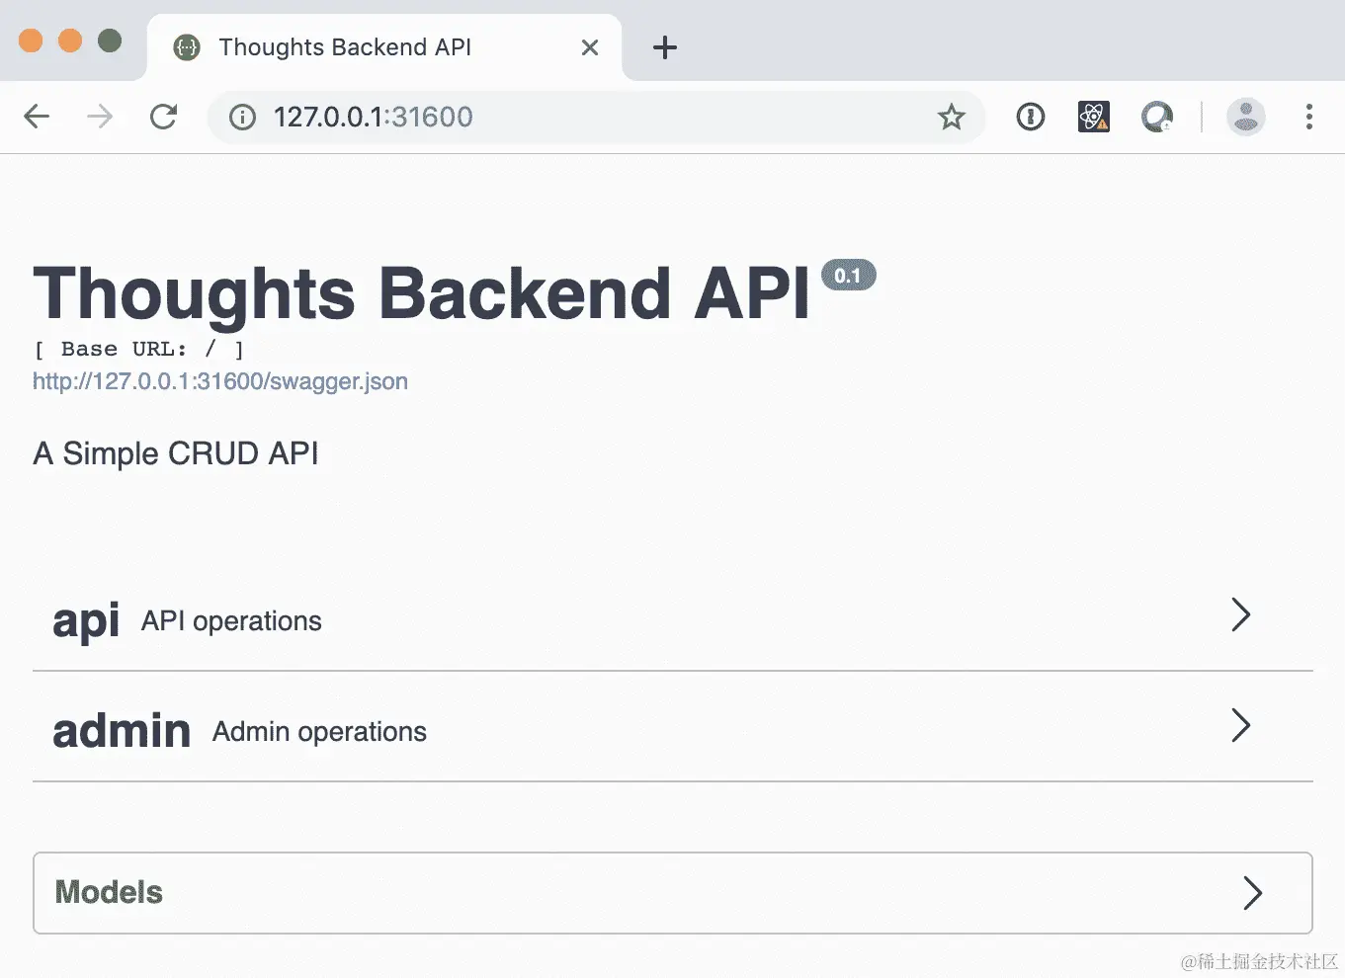Click the api section heading
This screenshot has width=1345, height=978.
(x=86, y=621)
